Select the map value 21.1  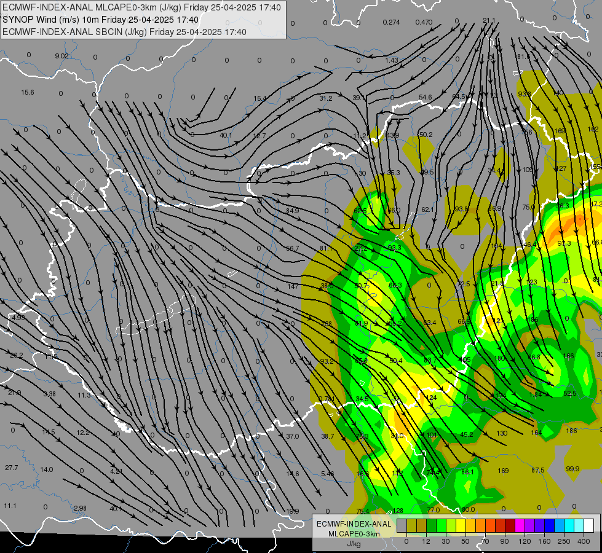489,21
